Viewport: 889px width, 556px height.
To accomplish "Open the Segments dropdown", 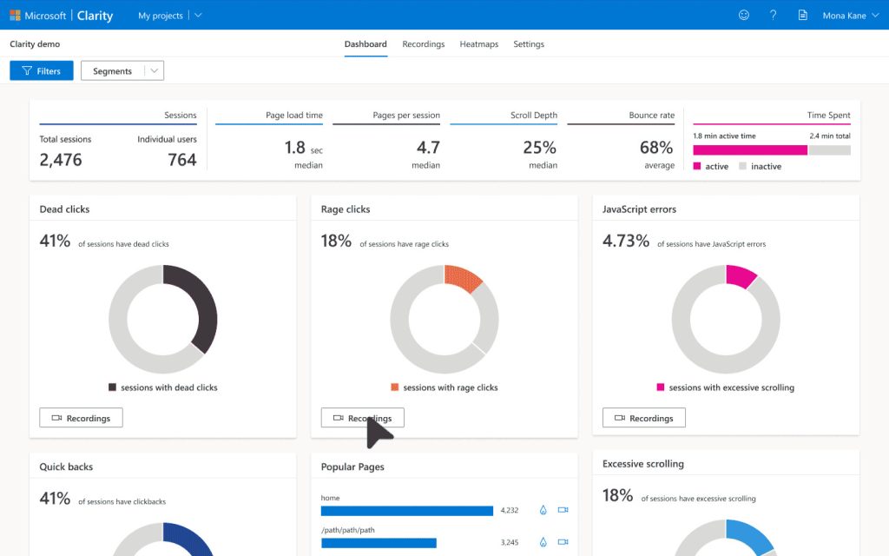I will pyautogui.click(x=122, y=71).
